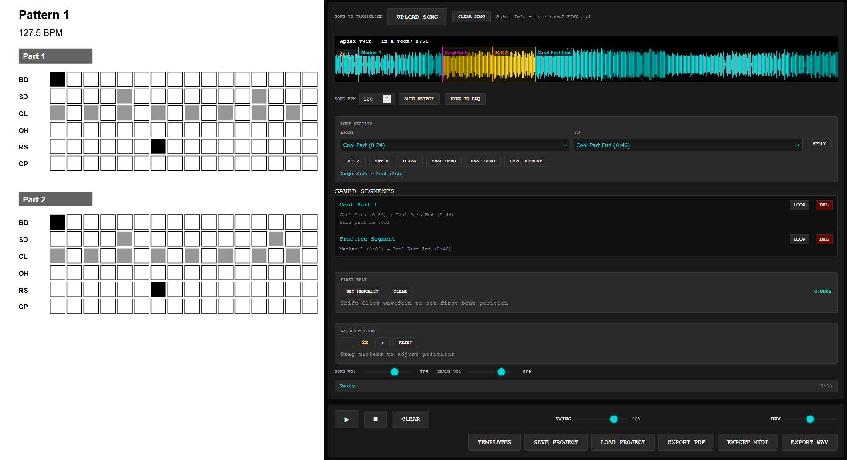Toggle the active RS step in Part 2
The height and width of the screenshot is (460, 847).
158,290
